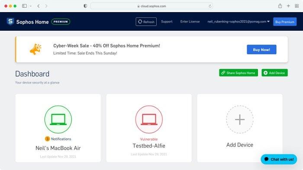Image resolution: width=303 pixels, height=170 pixels.
Task: Open the Notifications link on MacBook card
Action: tap(61, 139)
